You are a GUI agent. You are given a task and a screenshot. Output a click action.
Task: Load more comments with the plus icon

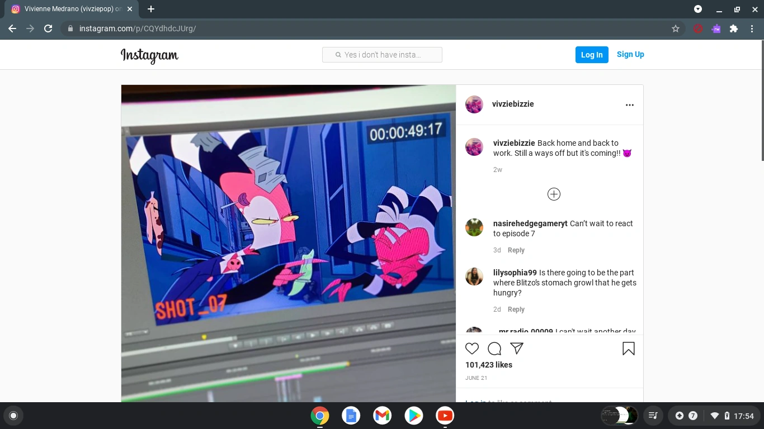[554, 194]
